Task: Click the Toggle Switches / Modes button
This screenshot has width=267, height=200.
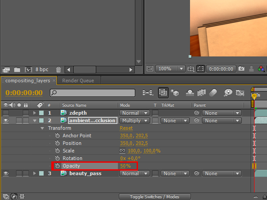Action: pos(154,196)
